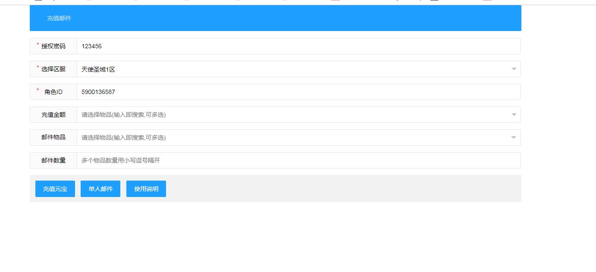This screenshot has height=272, width=596.
Task: Click the 角色ID field label
Action: pos(53,92)
